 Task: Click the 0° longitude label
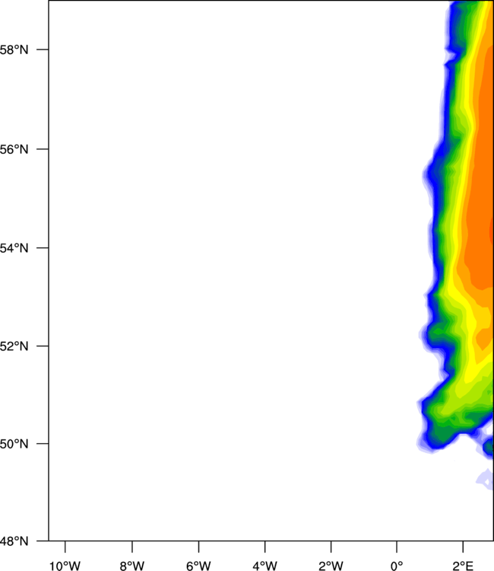coord(397,566)
